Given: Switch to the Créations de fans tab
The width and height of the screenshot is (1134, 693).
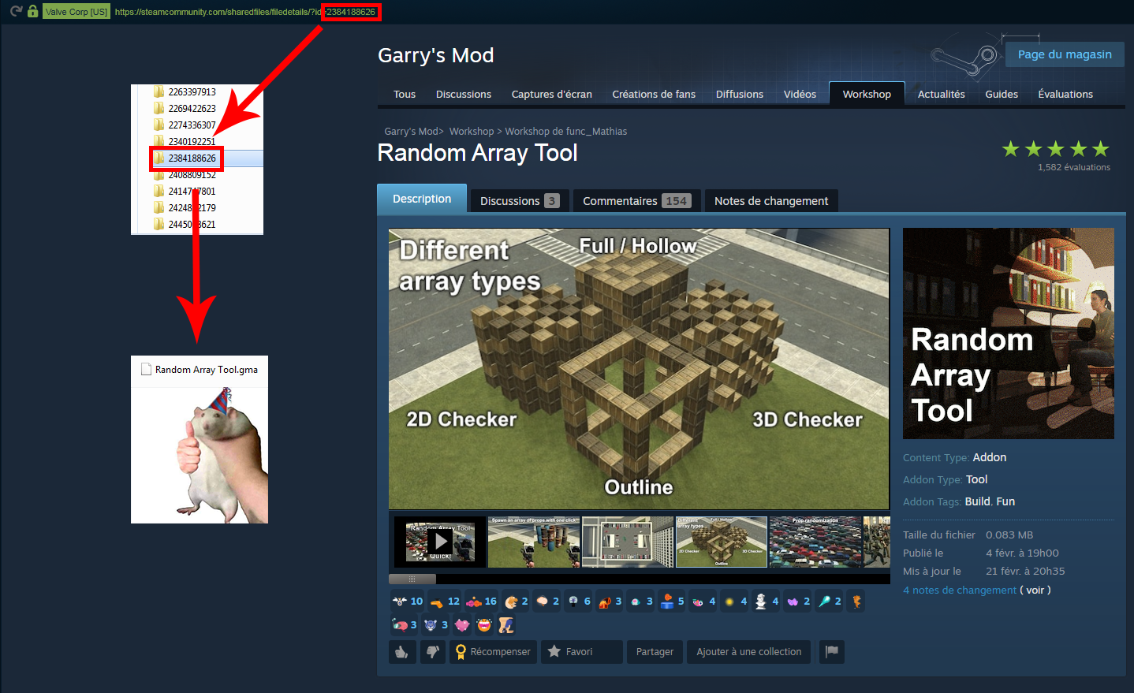Looking at the screenshot, I should coord(654,94).
